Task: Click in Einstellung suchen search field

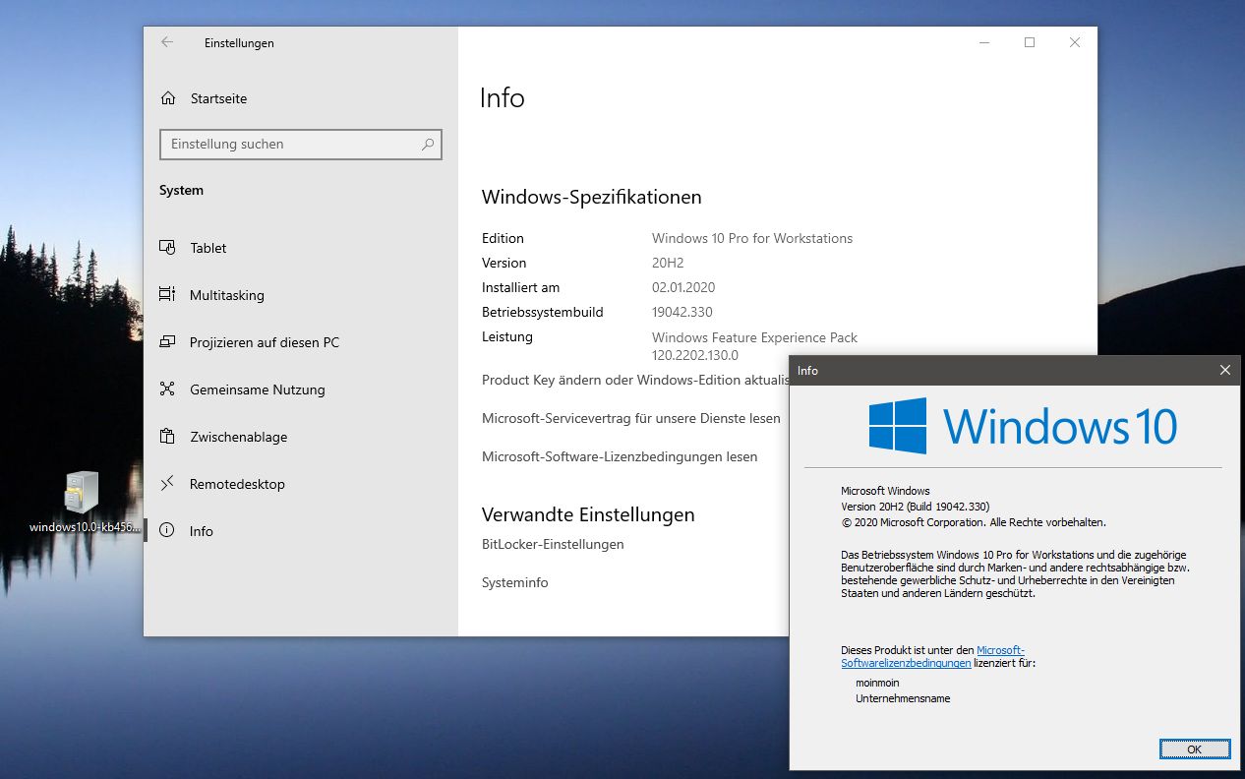Action: [301, 144]
